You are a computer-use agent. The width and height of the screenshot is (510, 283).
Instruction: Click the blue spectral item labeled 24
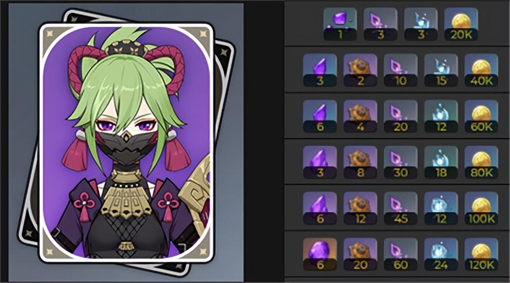pyautogui.click(x=441, y=254)
